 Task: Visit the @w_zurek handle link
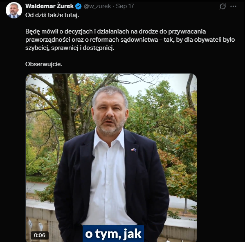click(97, 6)
